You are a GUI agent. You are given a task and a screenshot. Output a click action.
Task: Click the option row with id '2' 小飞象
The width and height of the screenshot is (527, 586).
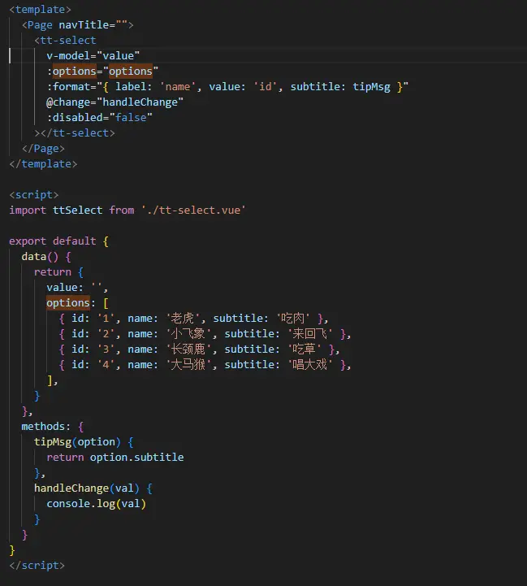click(x=205, y=334)
